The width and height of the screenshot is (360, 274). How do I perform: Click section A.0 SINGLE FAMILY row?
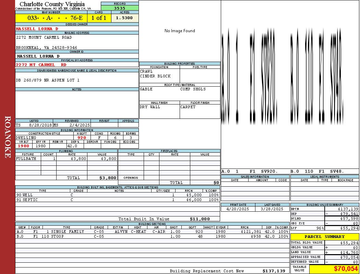point(152,232)
